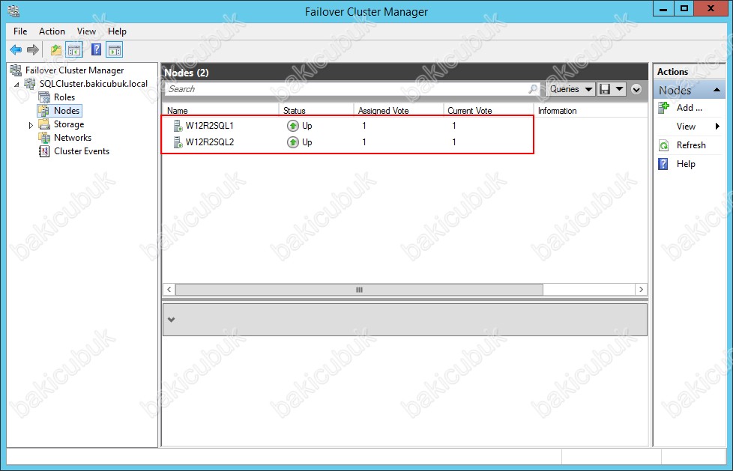
Task: Open Networks in the console tree
Action: coord(73,138)
